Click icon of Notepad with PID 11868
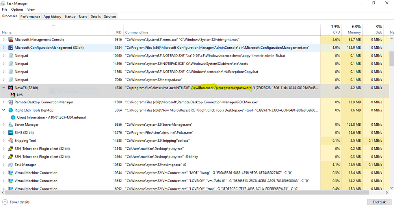 coord(11,71)
